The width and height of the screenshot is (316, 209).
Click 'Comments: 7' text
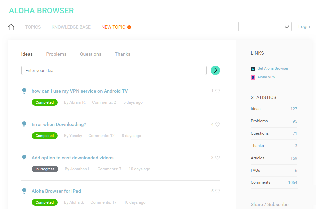coord(109,169)
